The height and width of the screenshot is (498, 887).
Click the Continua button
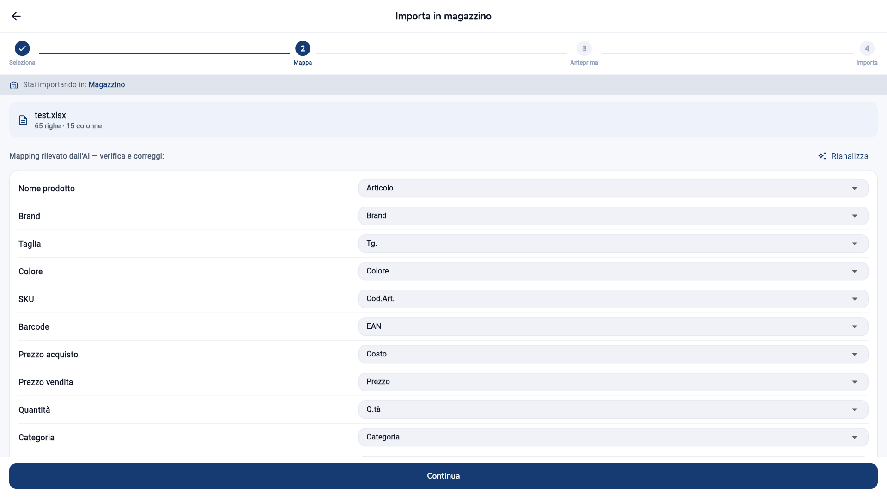pyautogui.click(x=443, y=476)
